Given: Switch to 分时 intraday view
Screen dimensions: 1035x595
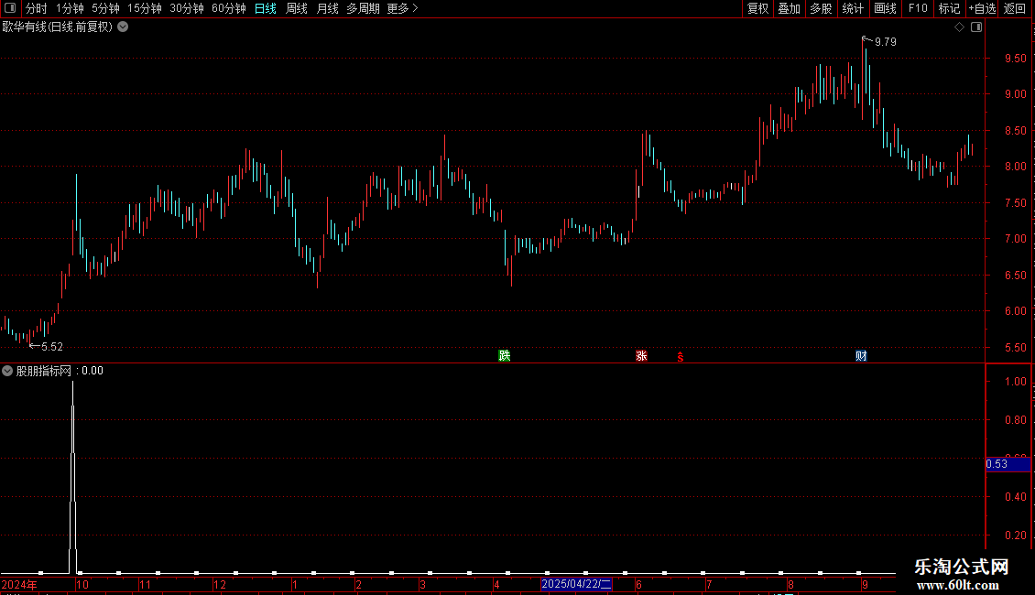Looking at the screenshot, I should tap(37, 8).
